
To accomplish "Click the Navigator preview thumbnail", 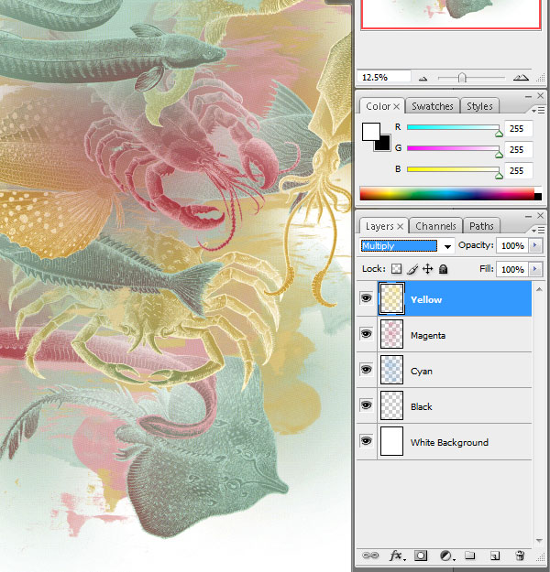I will pyautogui.click(x=451, y=14).
